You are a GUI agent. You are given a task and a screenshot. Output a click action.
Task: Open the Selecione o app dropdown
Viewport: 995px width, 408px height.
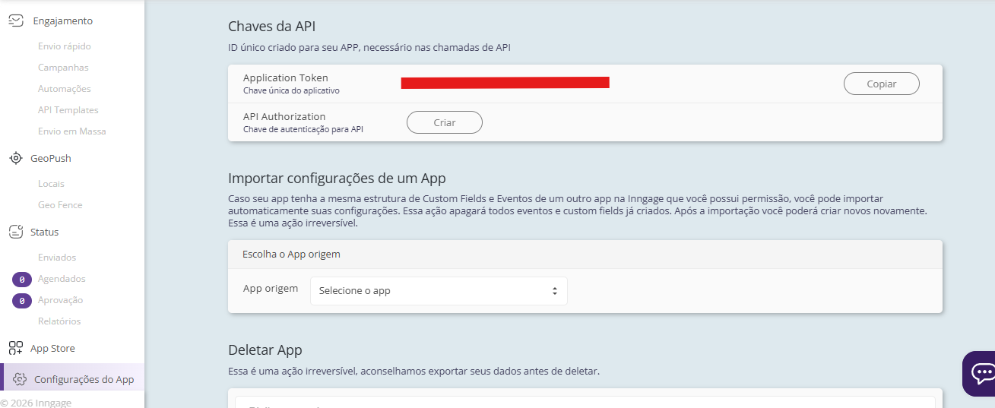(439, 291)
